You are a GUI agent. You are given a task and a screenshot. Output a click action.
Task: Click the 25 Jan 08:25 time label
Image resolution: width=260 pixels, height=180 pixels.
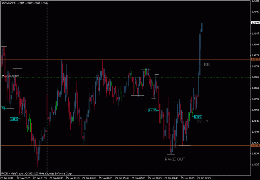click(x=155, y=178)
